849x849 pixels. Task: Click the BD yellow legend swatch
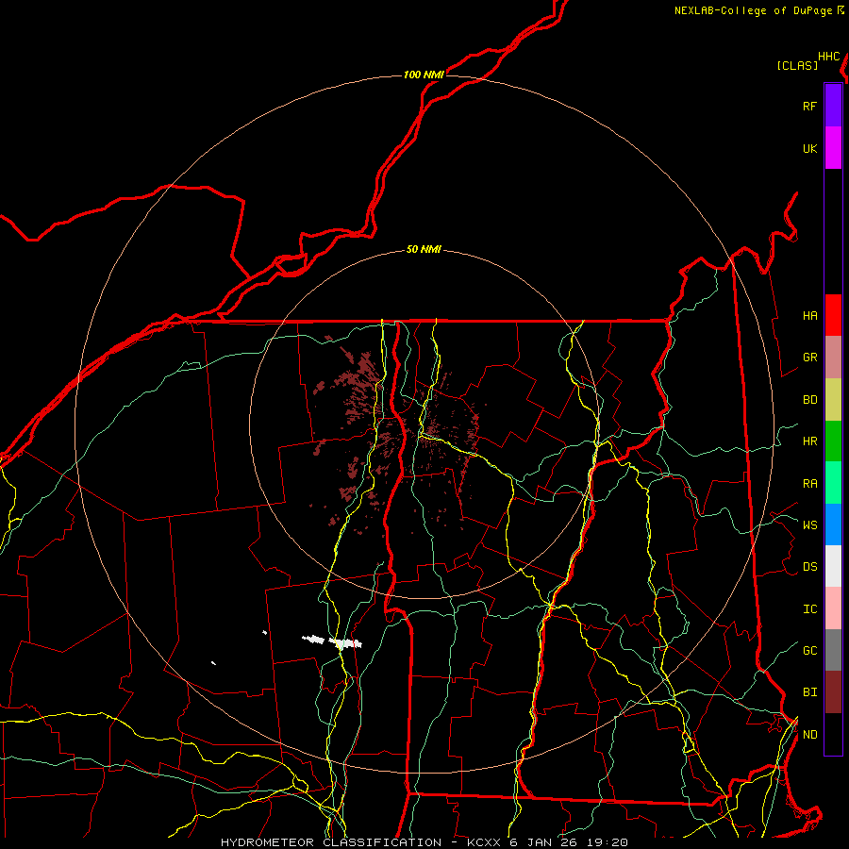coord(833,400)
